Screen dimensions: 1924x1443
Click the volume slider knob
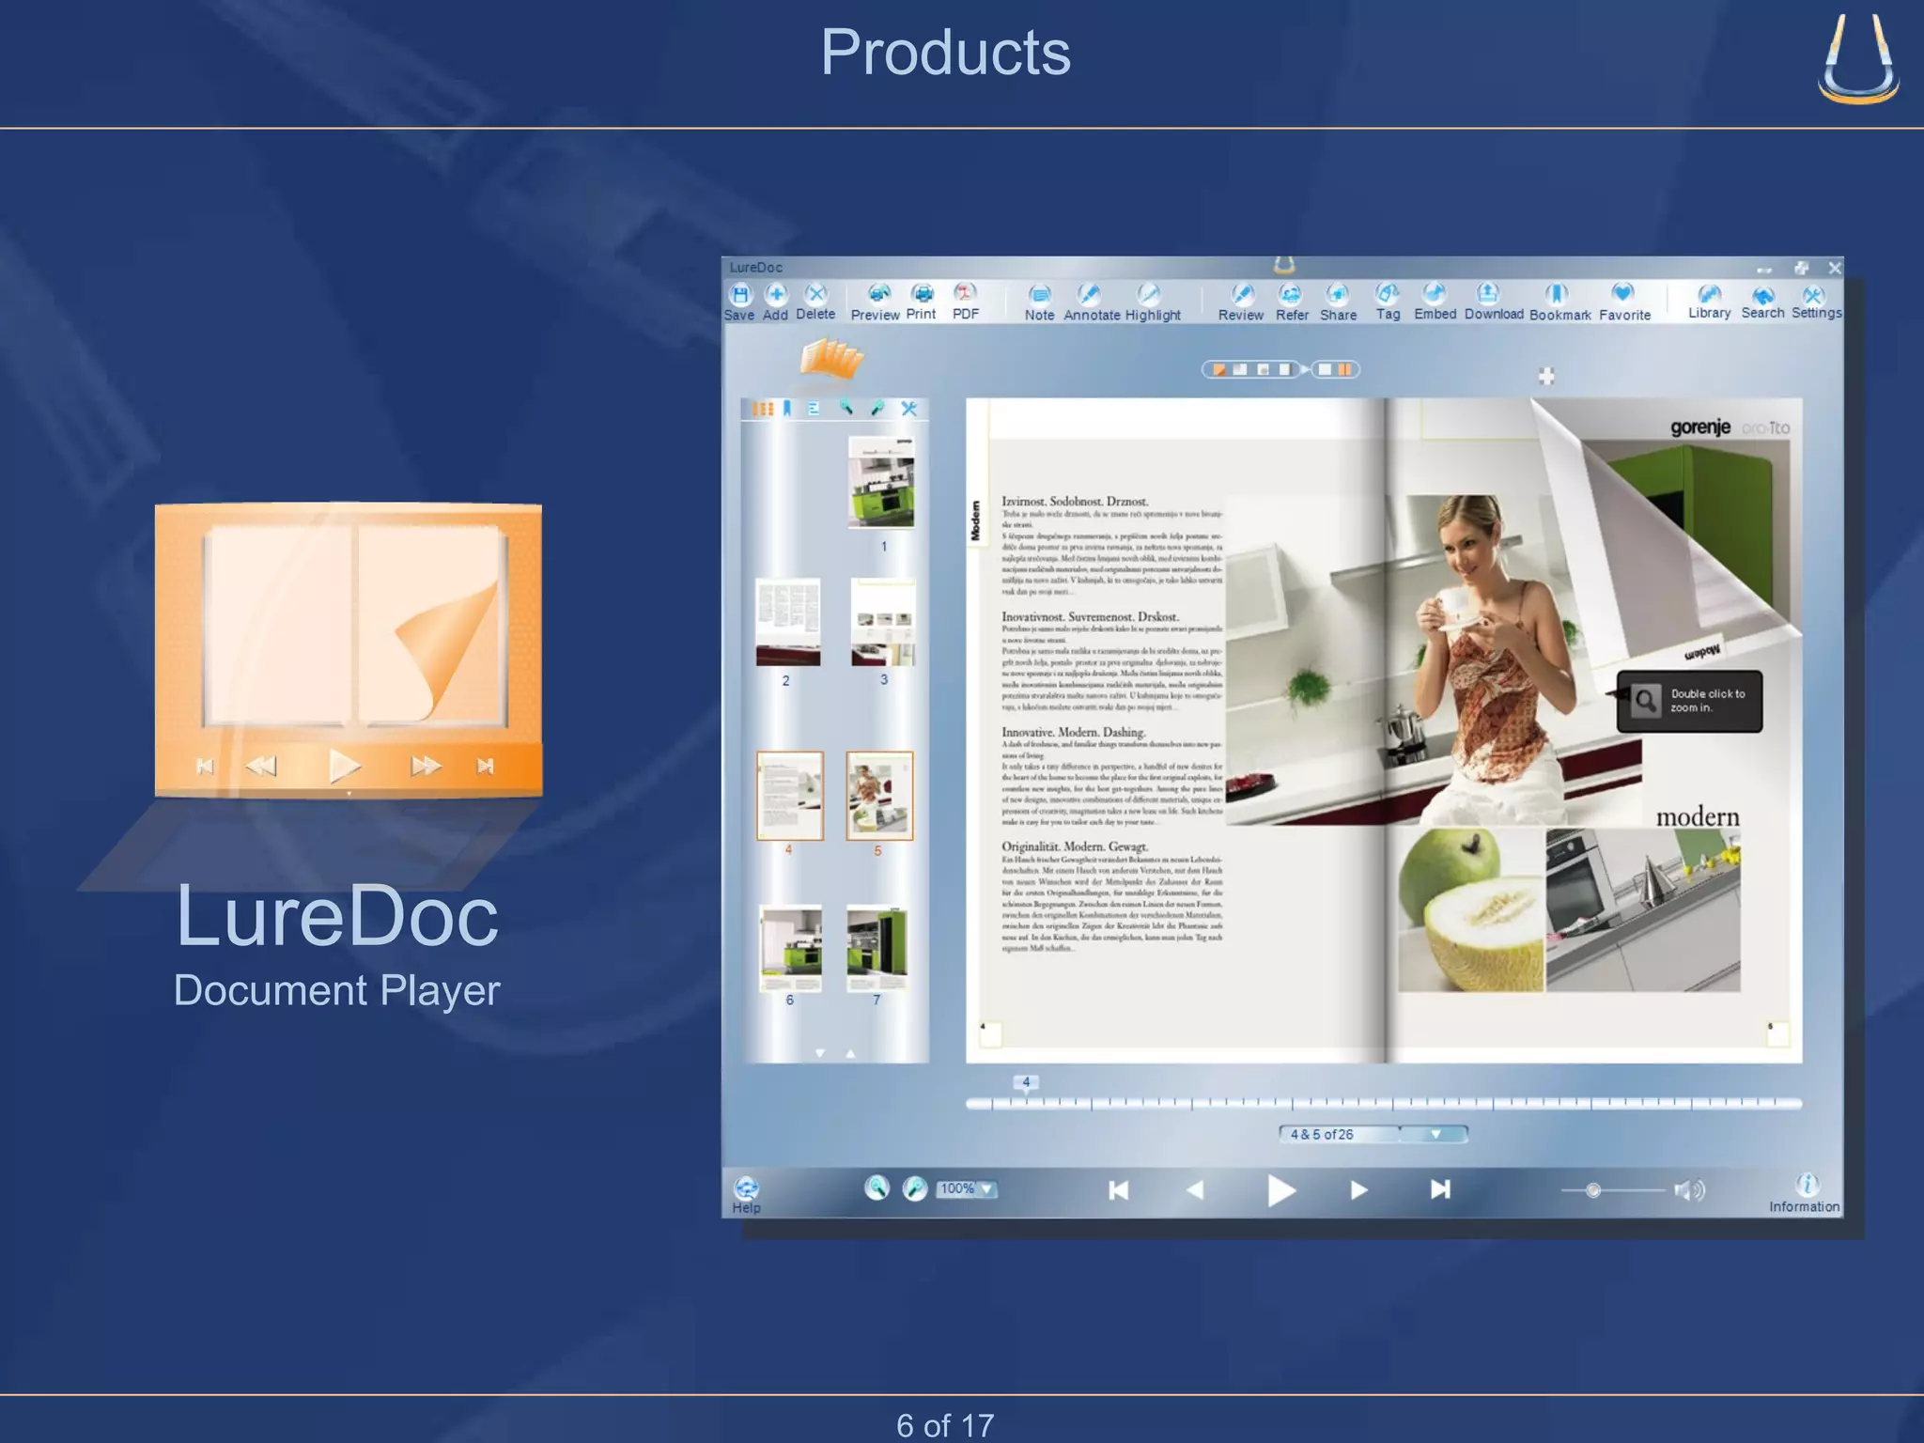pyautogui.click(x=1593, y=1190)
